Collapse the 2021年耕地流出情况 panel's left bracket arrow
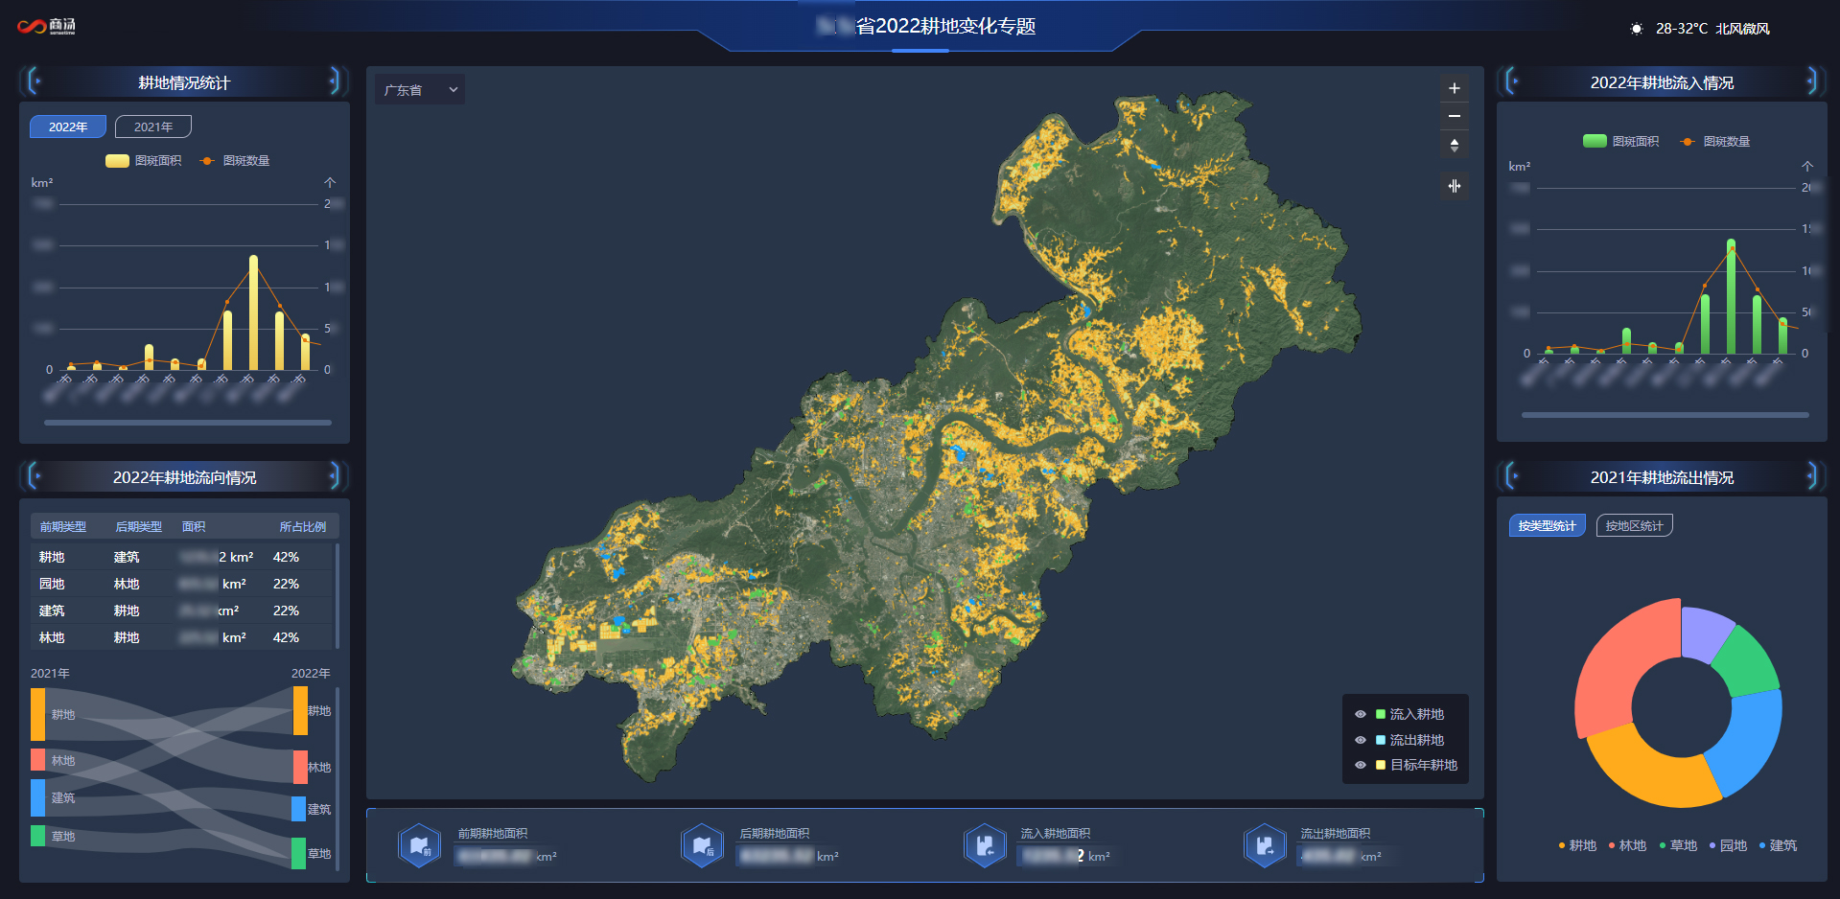This screenshot has width=1840, height=899. click(x=1512, y=475)
